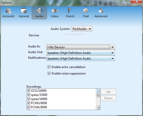
Task: Switch to the Events tab label
Action: [70, 16]
